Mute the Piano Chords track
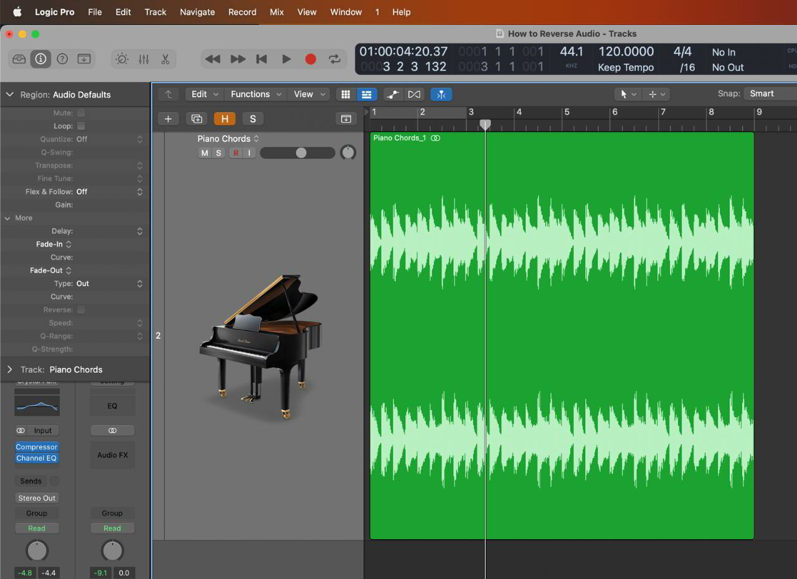Screen dimensions: 797x579 click(x=204, y=153)
